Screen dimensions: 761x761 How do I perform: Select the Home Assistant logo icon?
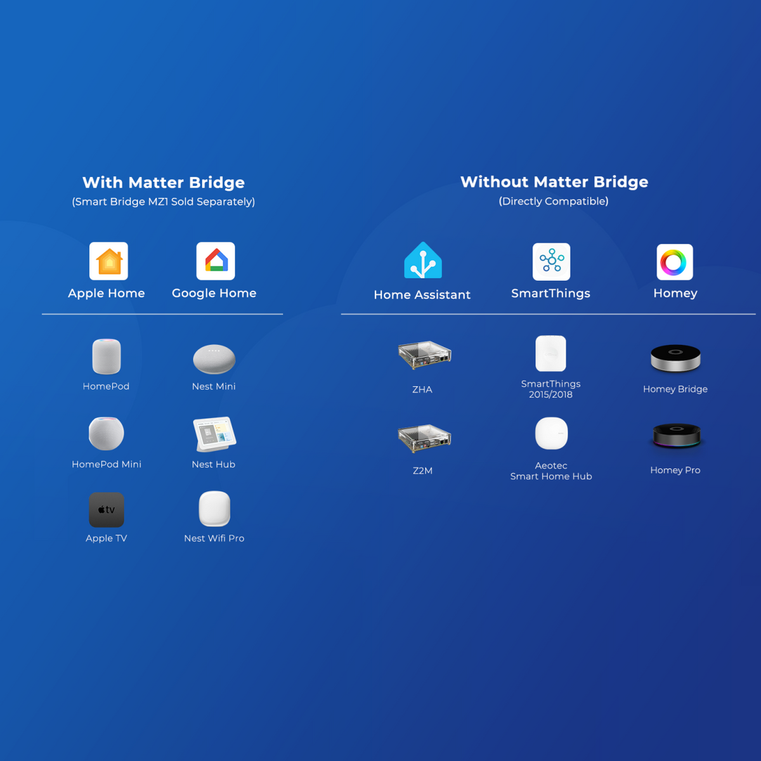423,261
